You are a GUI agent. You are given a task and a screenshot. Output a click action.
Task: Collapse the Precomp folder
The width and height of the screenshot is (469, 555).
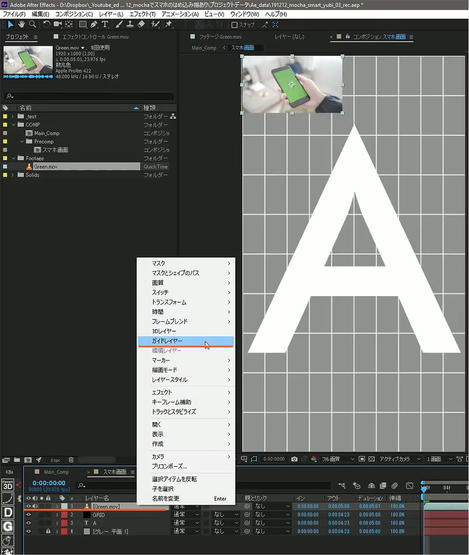[22, 141]
